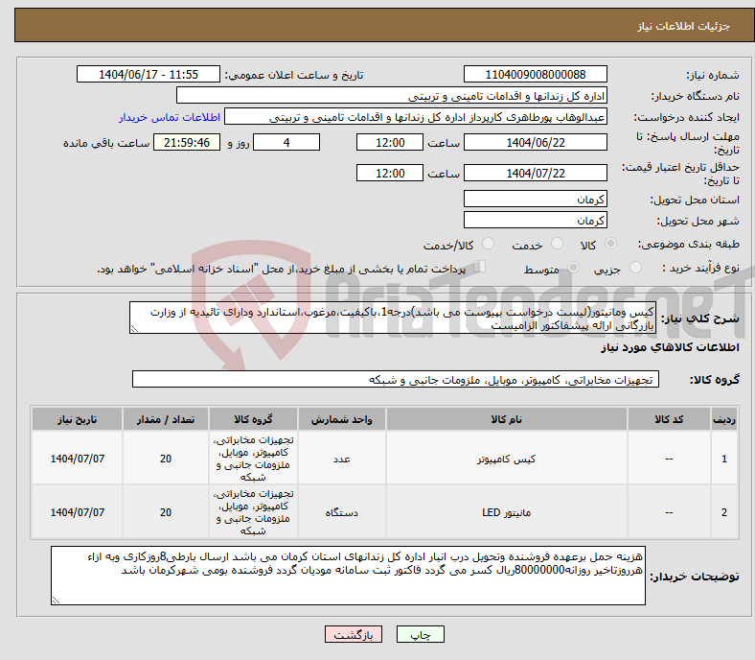The width and height of the screenshot is (755, 660).
Task: Click نام کالا column header
Action: pyautogui.click(x=507, y=419)
